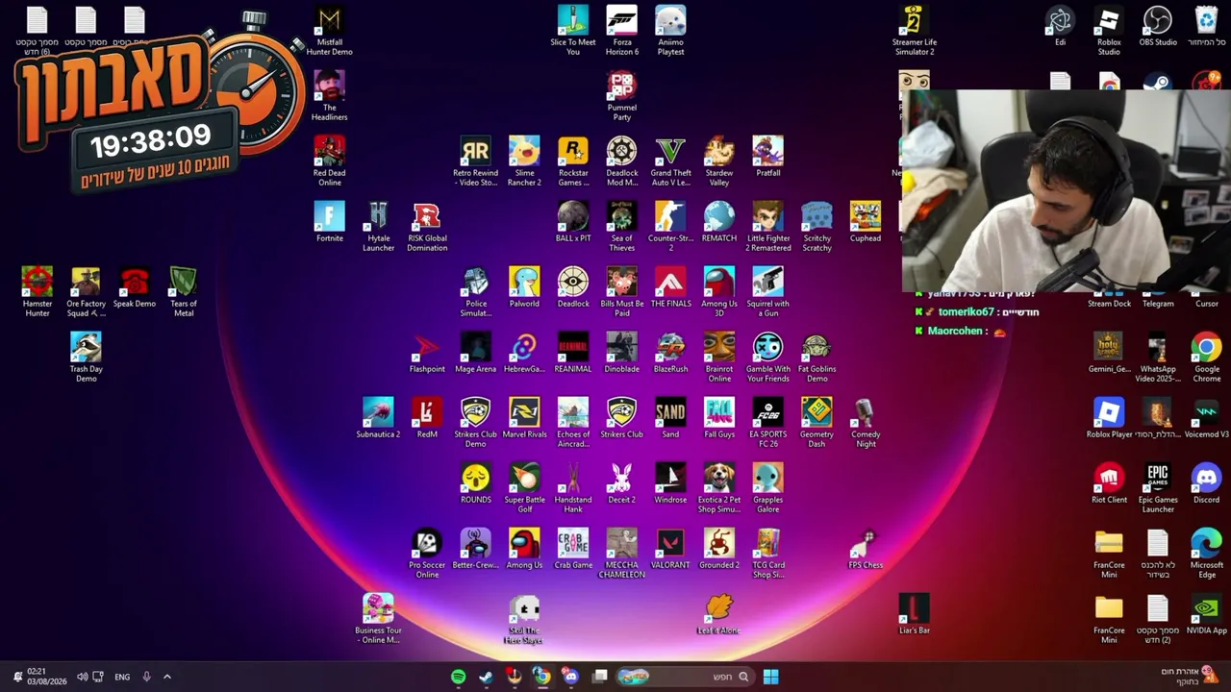Select Liar's Bar icon
Image resolution: width=1231 pixels, height=692 pixels.
[914, 614]
